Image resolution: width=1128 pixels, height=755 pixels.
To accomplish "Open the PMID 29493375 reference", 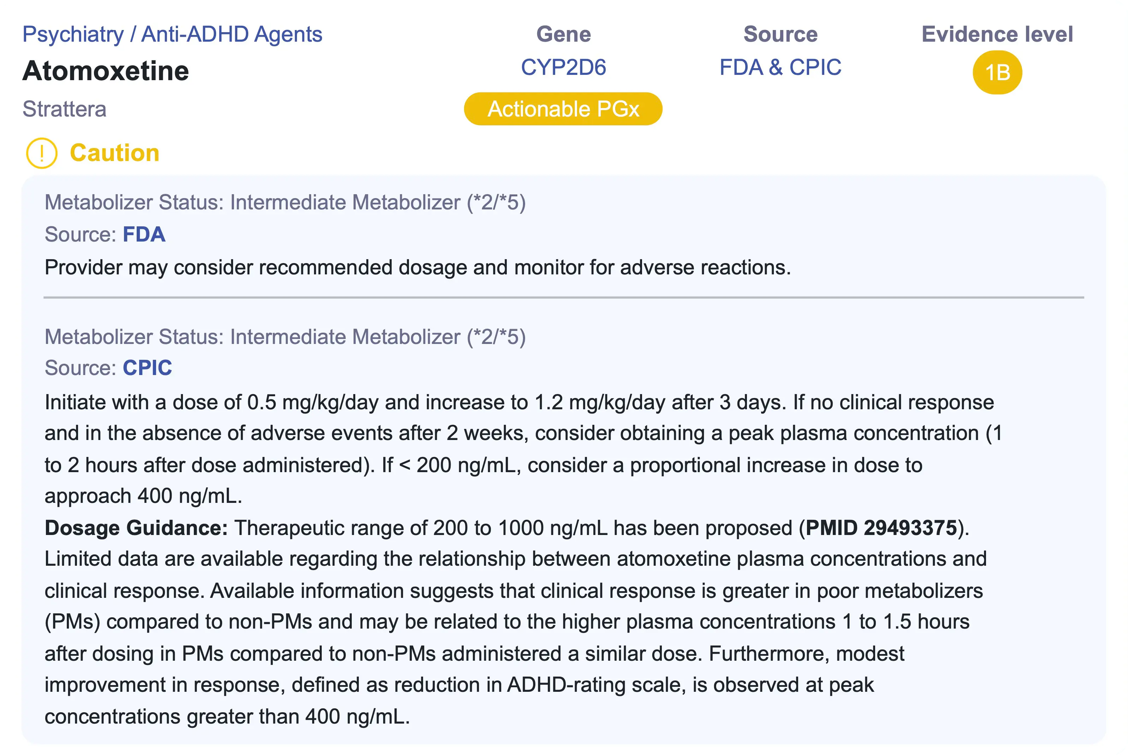I will pyautogui.click(x=881, y=528).
